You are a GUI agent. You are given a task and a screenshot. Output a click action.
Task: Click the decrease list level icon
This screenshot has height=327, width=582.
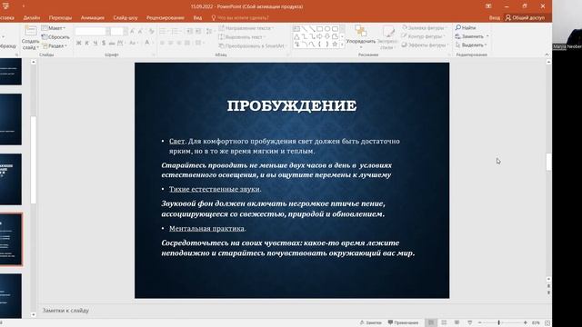[190, 32]
